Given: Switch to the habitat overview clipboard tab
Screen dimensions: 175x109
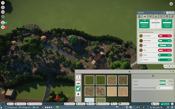Looking at the screenshot, I should point(139,16).
